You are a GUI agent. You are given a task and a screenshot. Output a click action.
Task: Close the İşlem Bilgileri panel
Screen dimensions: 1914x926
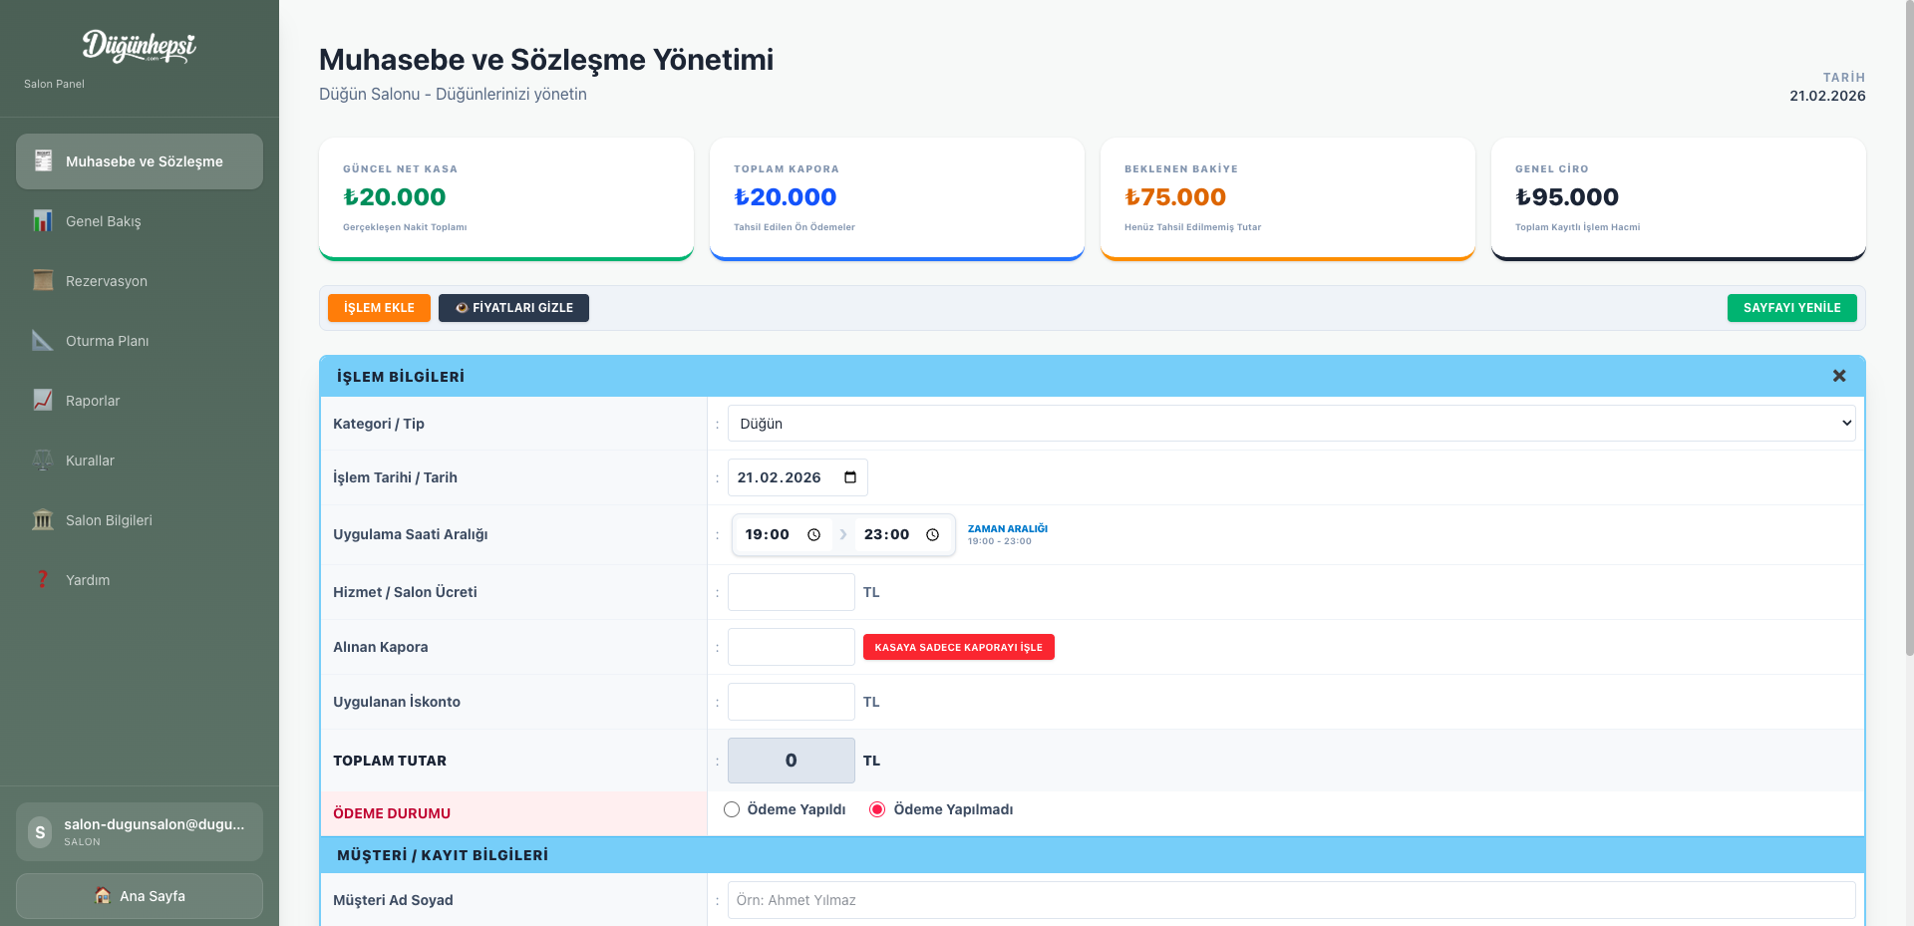click(1839, 376)
